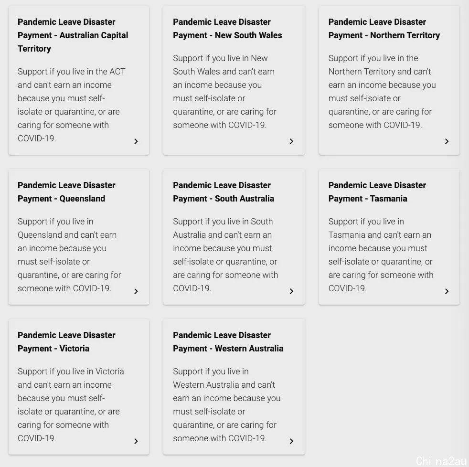Screen dimensions: 469x467
Task: Click the arrow icon on the Victoria card
Action: pyautogui.click(x=136, y=441)
